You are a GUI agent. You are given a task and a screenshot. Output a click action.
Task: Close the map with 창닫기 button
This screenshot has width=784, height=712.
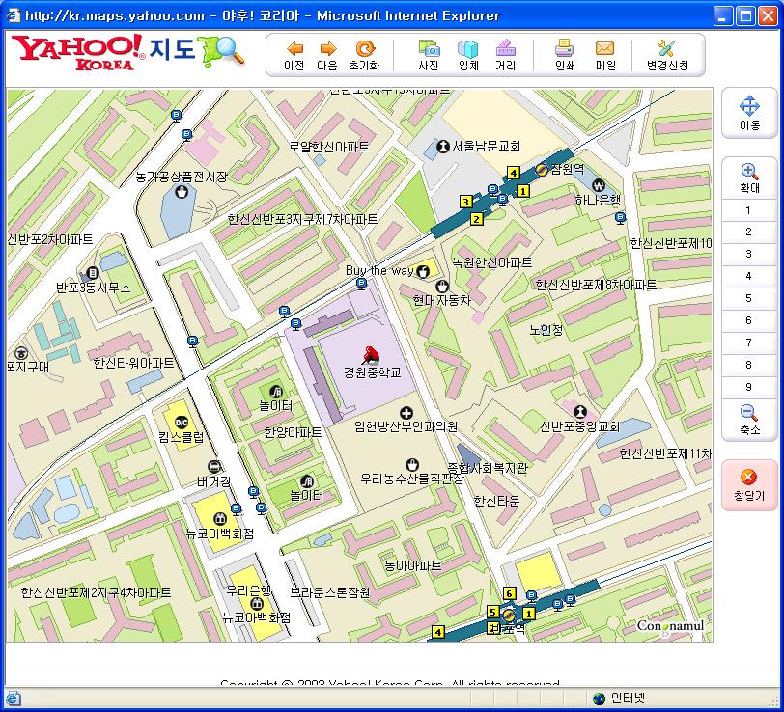748,484
